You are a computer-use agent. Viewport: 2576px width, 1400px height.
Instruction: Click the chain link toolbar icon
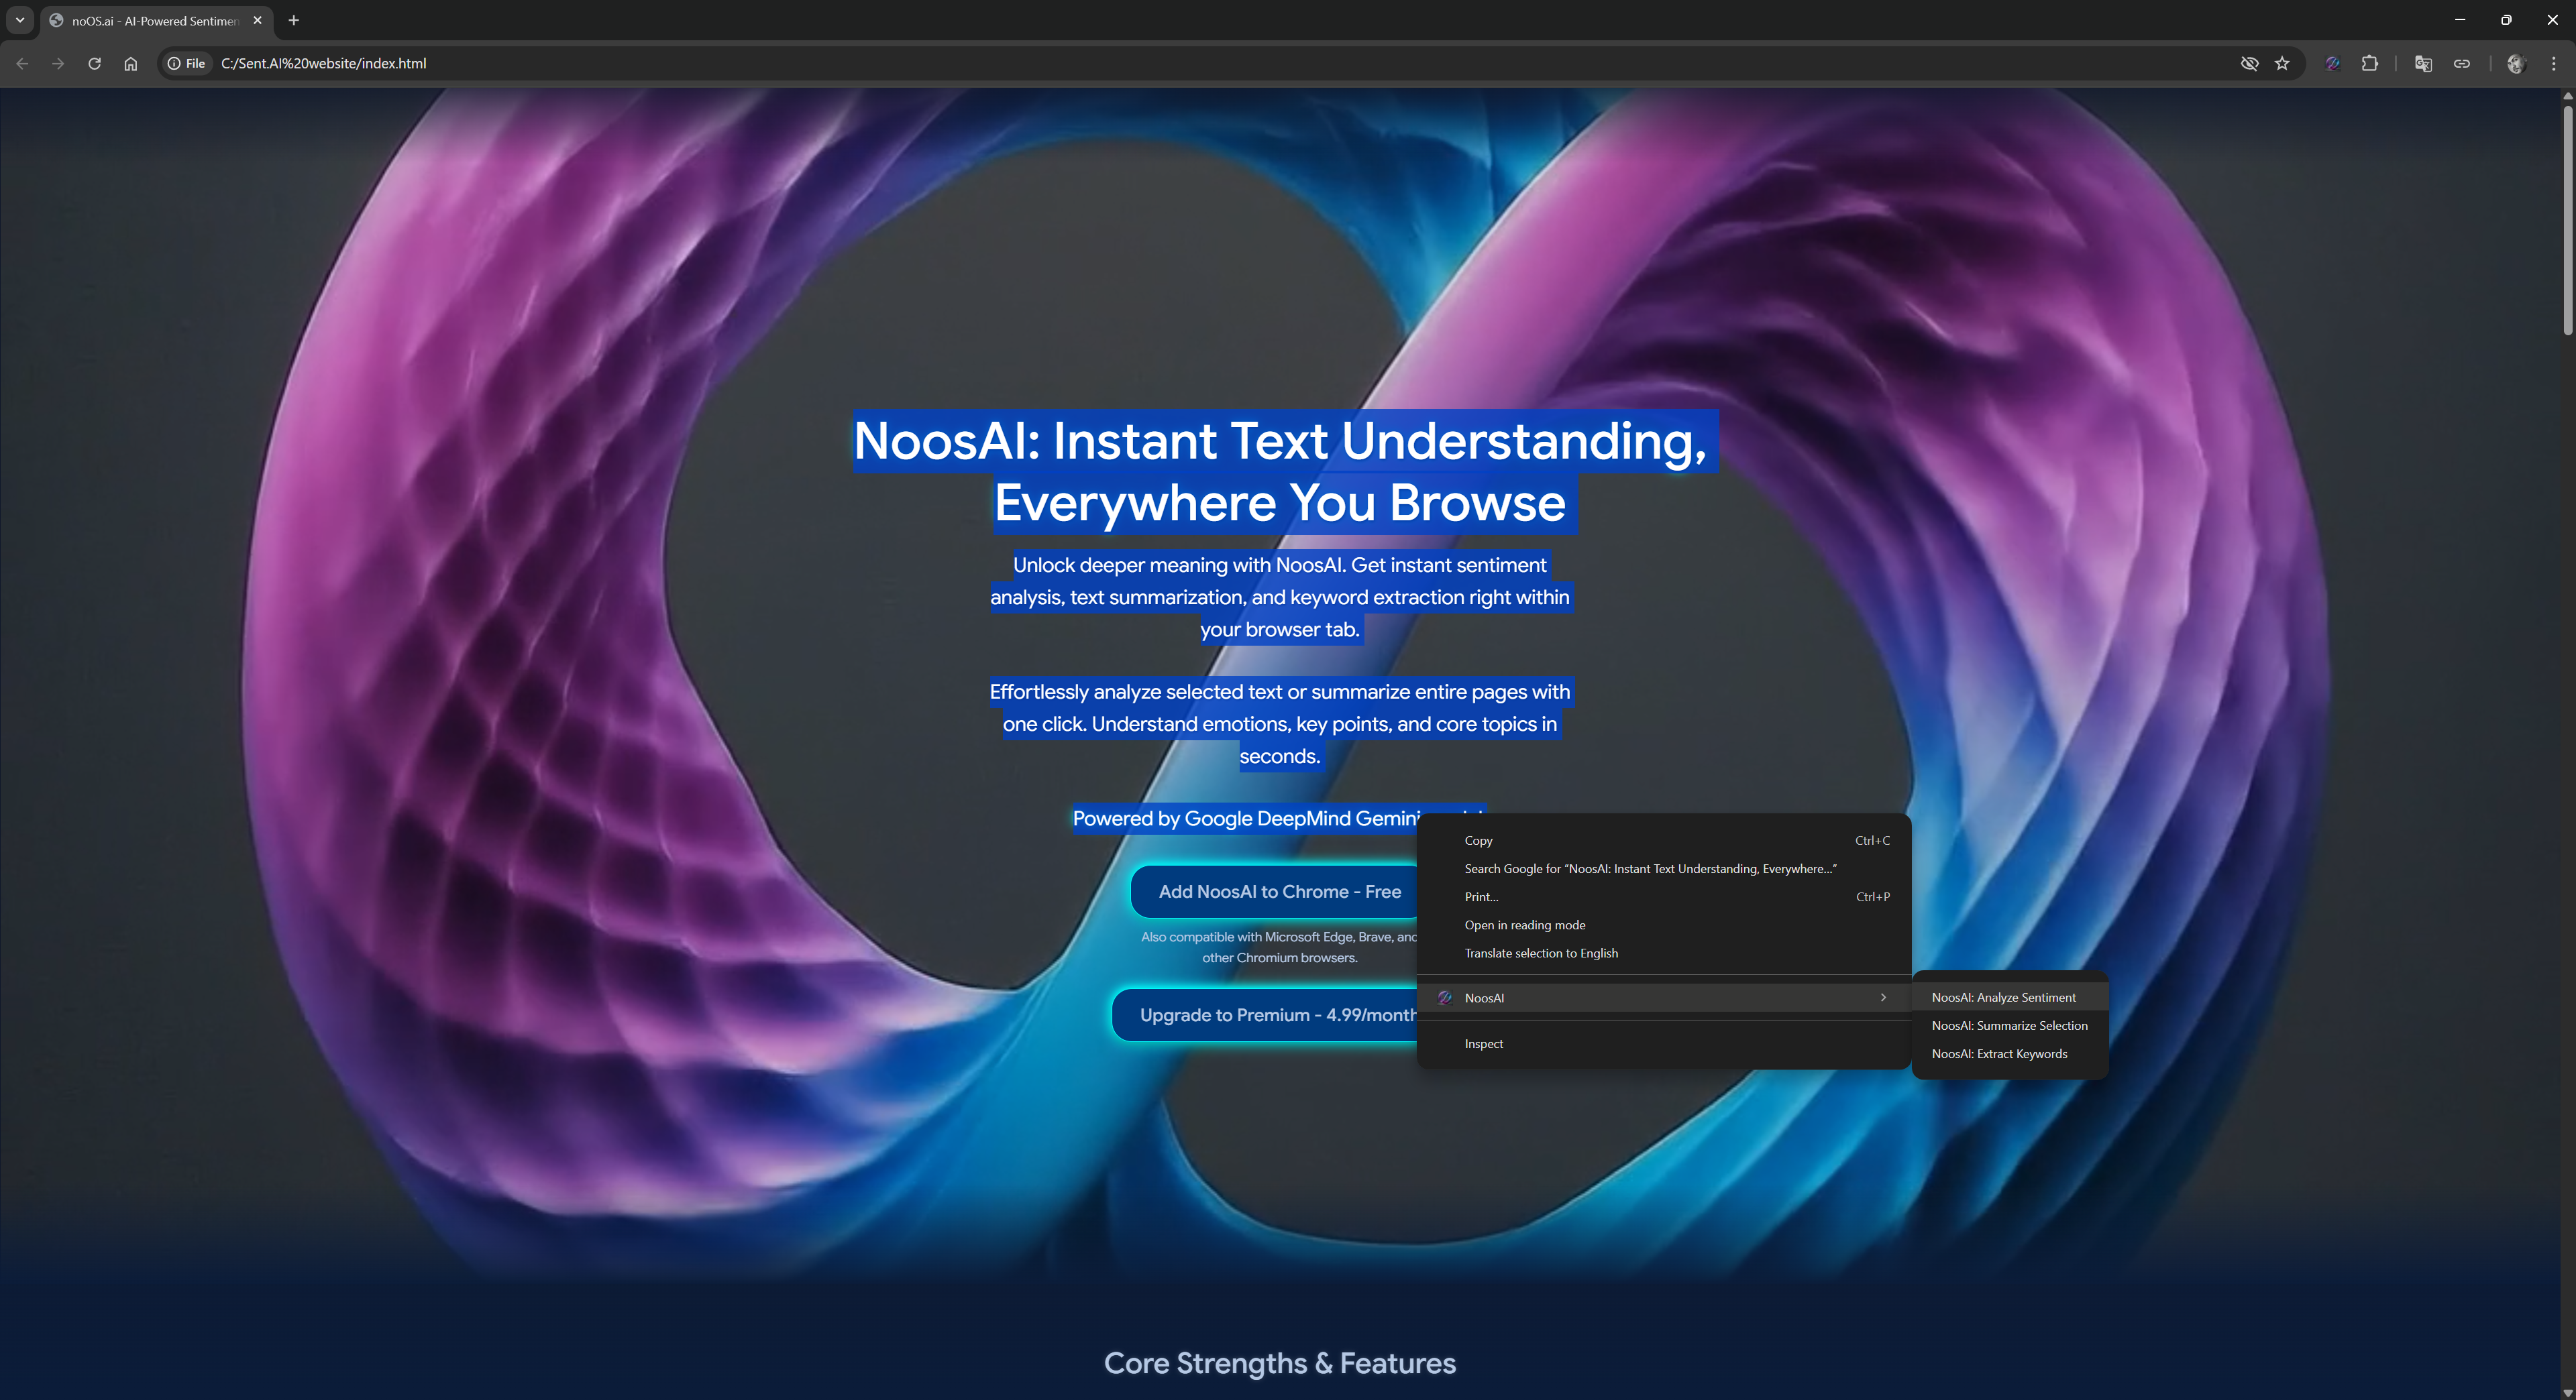(x=2462, y=63)
